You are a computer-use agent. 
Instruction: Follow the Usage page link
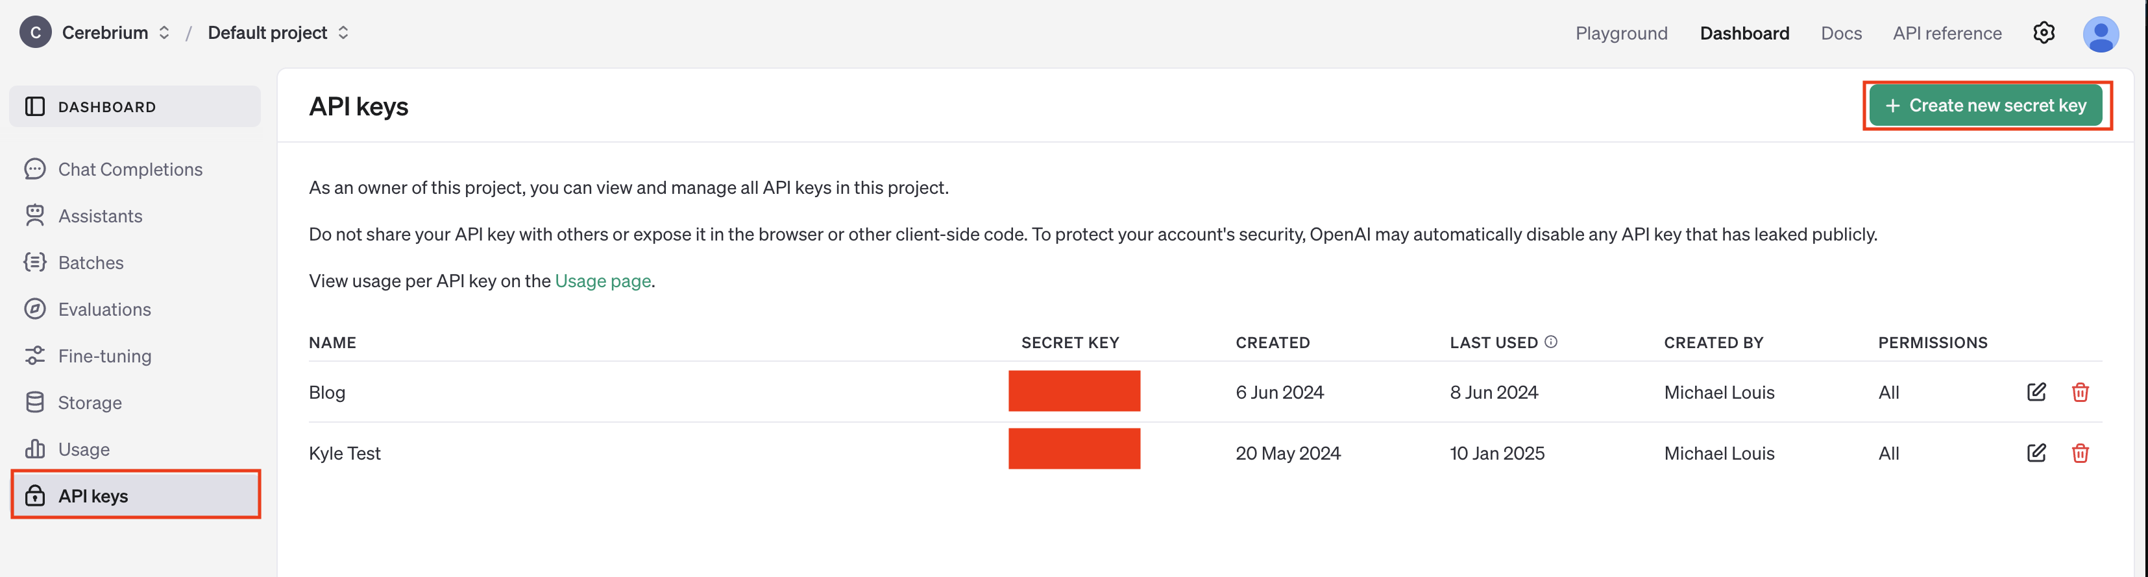(x=602, y=281)
